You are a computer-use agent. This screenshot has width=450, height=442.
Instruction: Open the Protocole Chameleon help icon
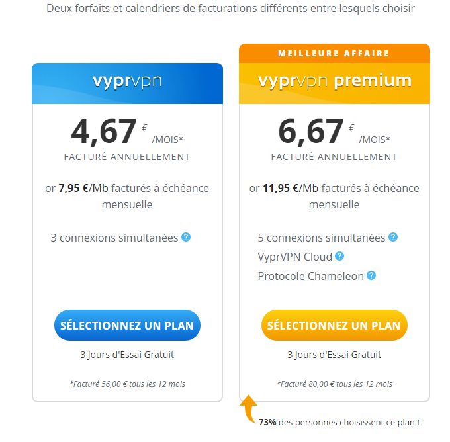coord(371,275)
